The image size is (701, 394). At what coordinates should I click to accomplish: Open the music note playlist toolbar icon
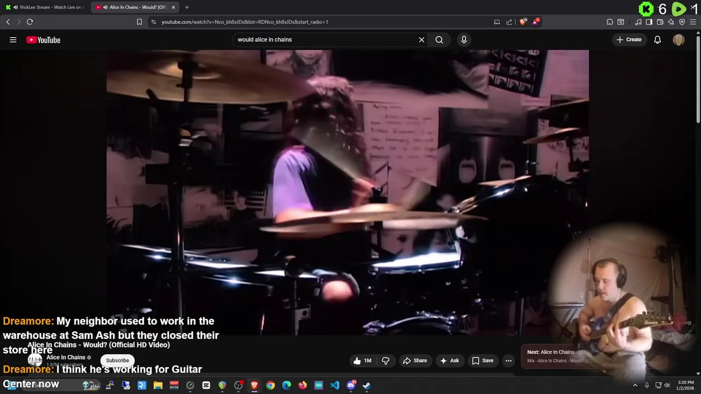(x=638, y=22)
